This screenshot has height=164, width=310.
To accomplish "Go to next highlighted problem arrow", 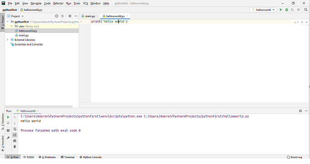I will point(307,22).
